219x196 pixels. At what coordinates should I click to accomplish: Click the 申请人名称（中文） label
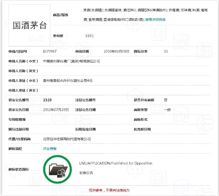(23, 61)
